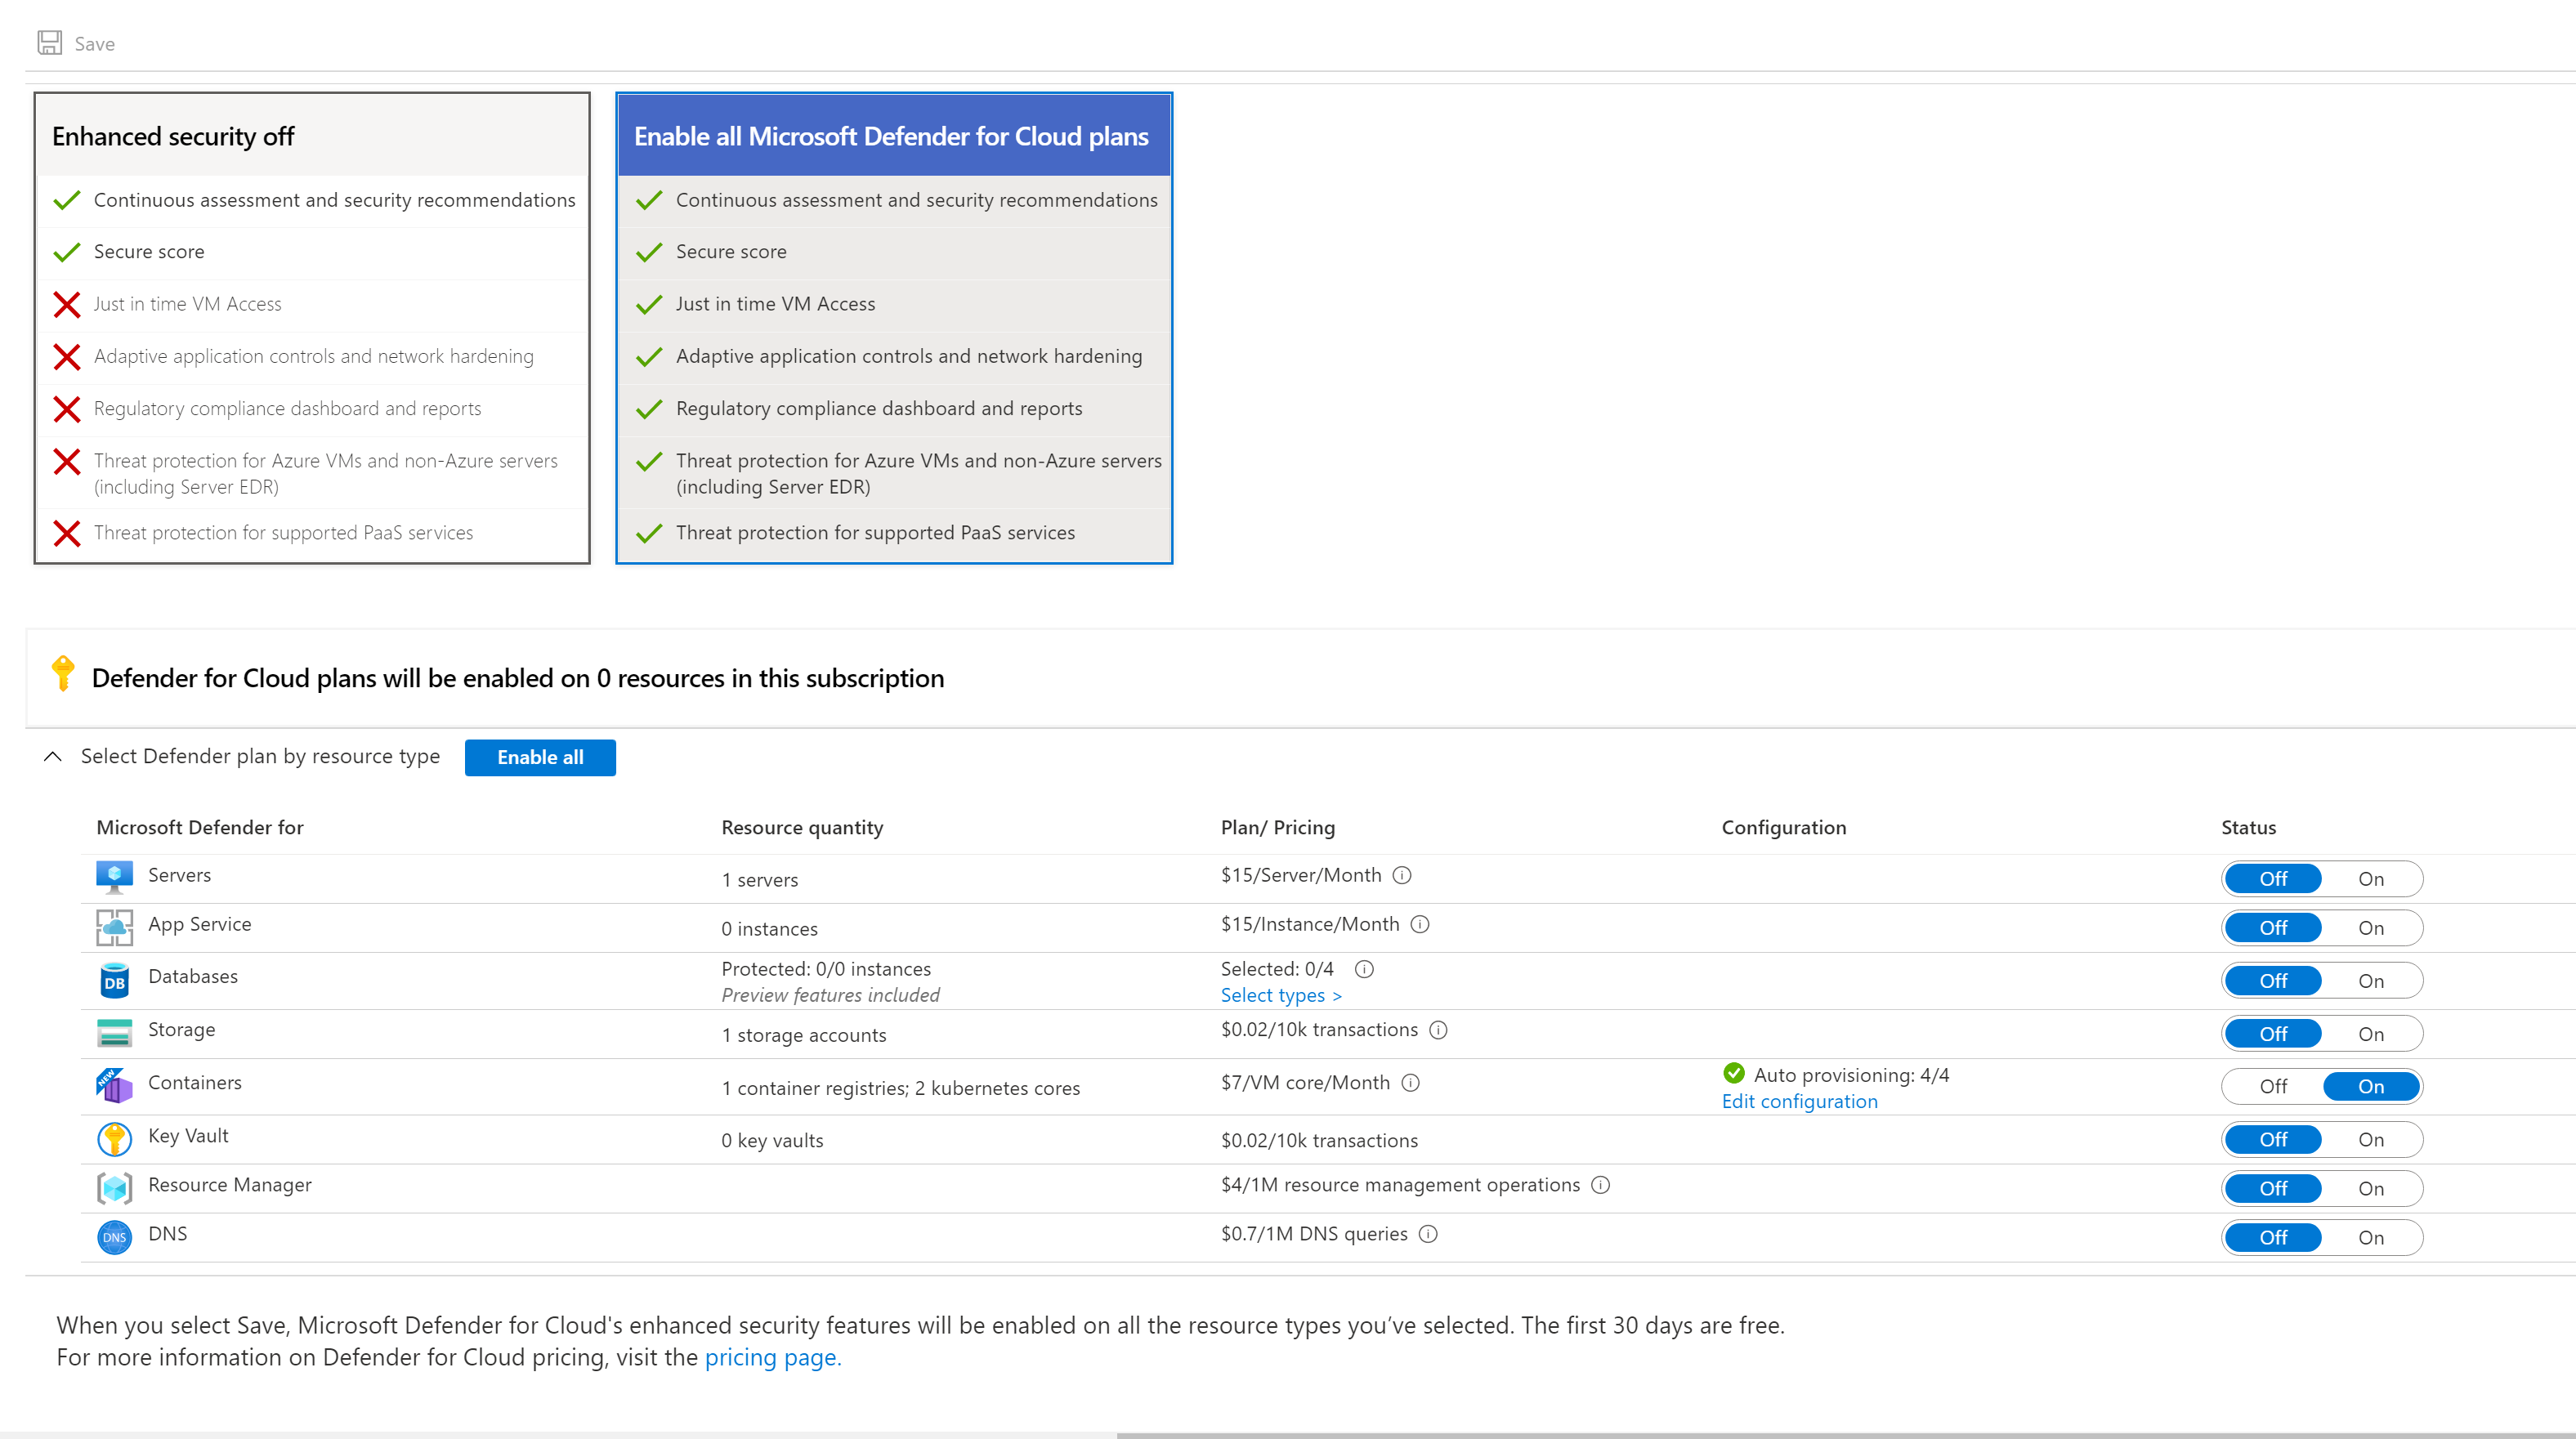
Task: Click the Key Vault key icon
Action: pos(114,1138)
